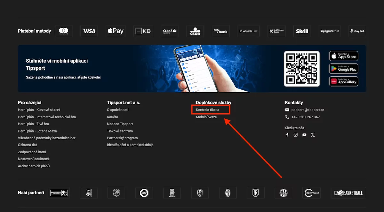This screenshot has width=384, height=212.
Task: Click the paysafecard payment icon
Action: click(x=329, y=31)
